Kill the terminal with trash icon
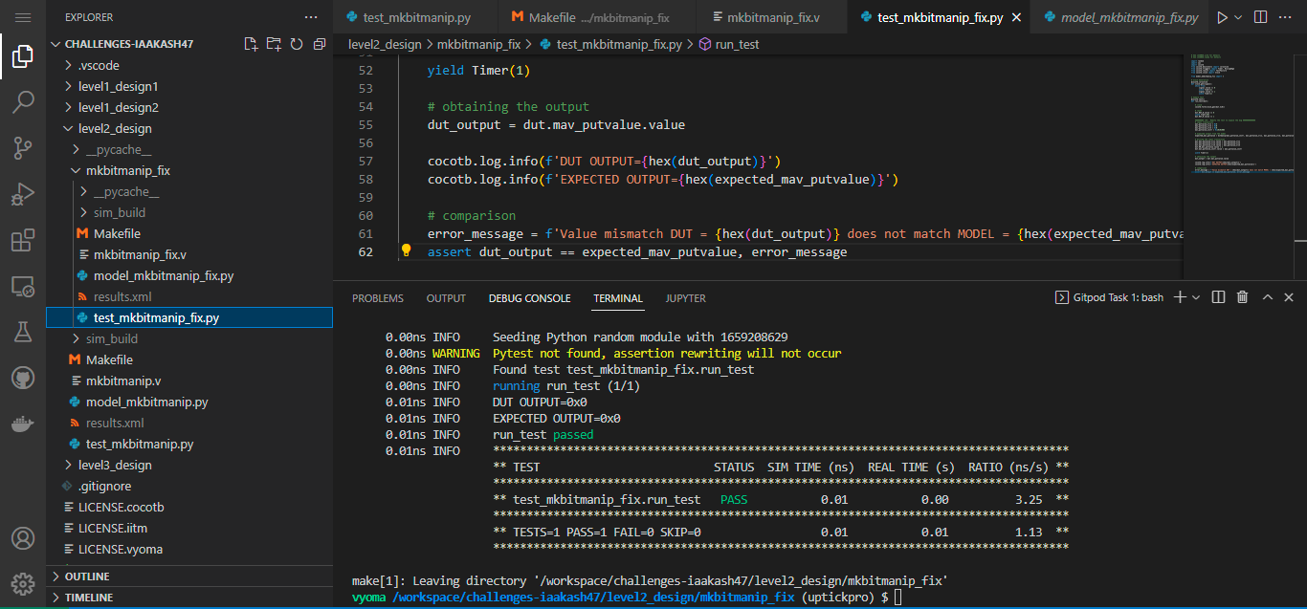1307x609 pixels. tap(1242, 297)
